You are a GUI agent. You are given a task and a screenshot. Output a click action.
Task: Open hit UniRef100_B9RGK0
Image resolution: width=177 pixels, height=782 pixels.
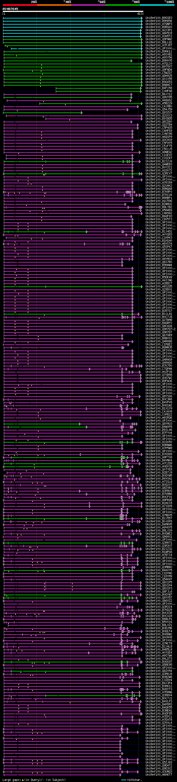[x=159, y=27]
